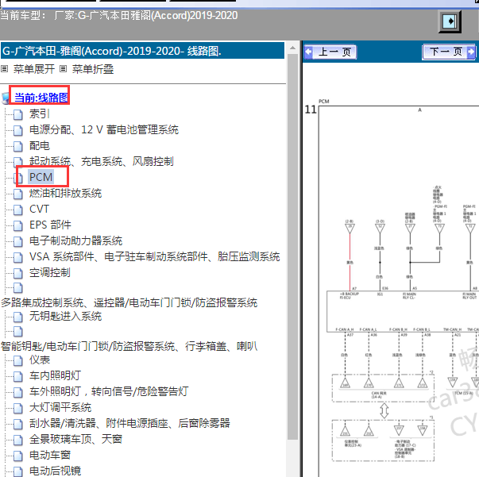479x477 pixels.
Task: Click the arrow panel icon at top right
Action: click(450, 21)
